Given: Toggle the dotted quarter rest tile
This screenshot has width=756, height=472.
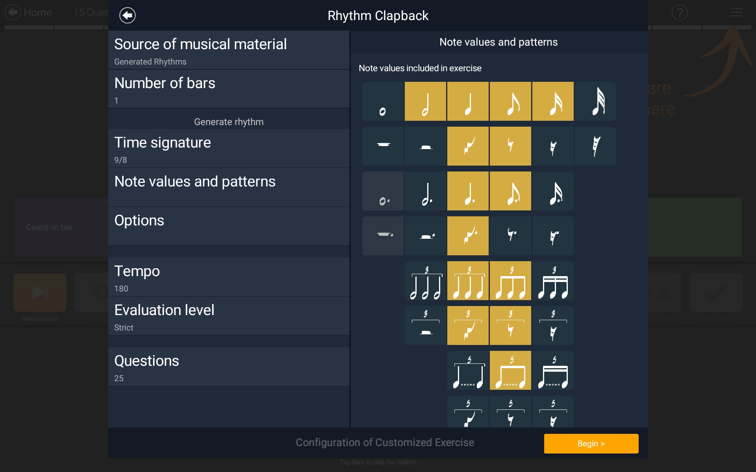Looking at the screenshot, I should point(468,236).
